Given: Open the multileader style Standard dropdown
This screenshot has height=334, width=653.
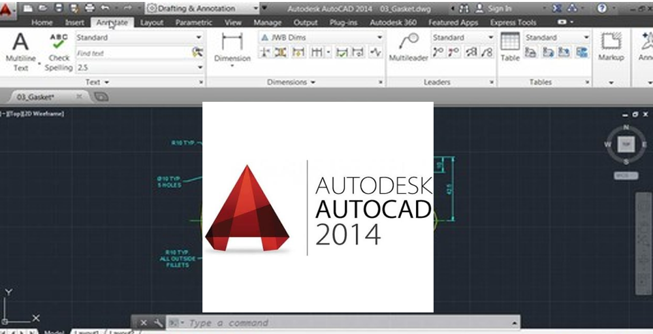Looking at the screenshot, I should (x=462, y=37).
